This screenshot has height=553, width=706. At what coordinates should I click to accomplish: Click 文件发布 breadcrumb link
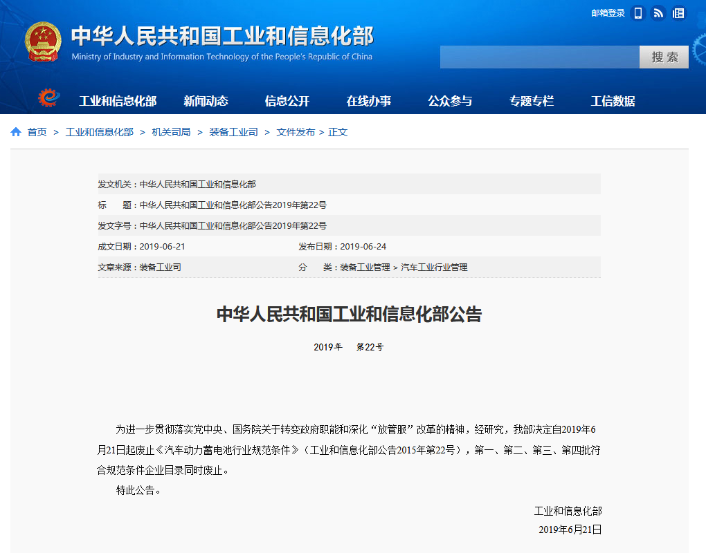[296, 132]
